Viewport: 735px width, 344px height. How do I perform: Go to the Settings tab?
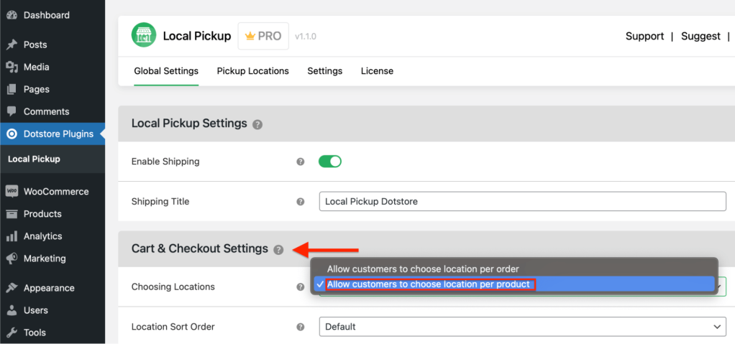(x=324, y=71)
